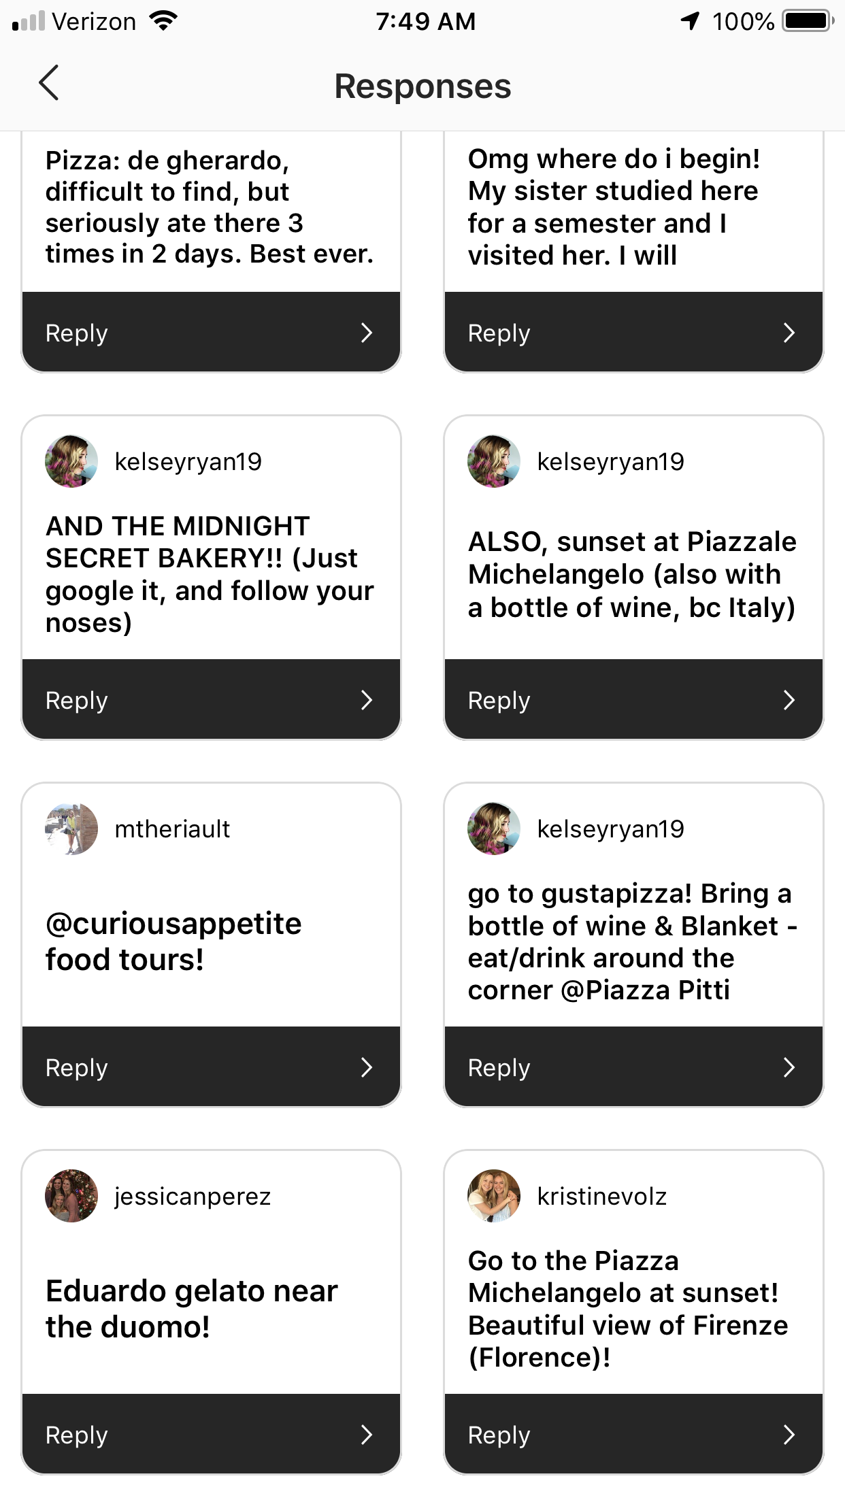Tap the Wi-Fi status icon
Viewport: 845px width, 1502px height.
163,21
